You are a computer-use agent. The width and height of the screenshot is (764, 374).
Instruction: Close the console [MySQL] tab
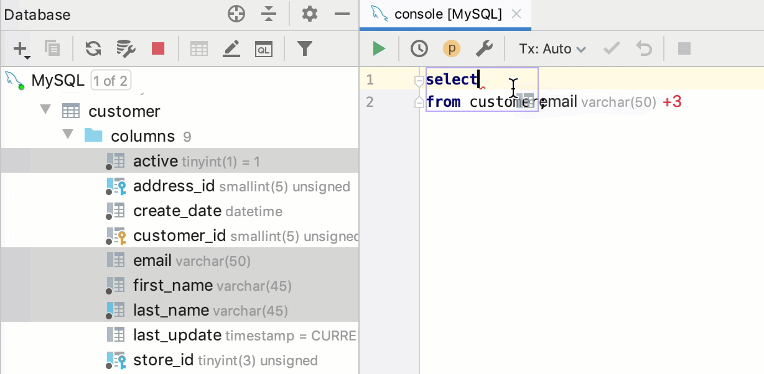pos(517,14)
